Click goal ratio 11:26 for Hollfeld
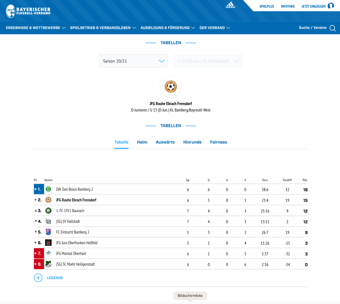The height and width of the screenshot is (304, 340). (x=265, y=243)
